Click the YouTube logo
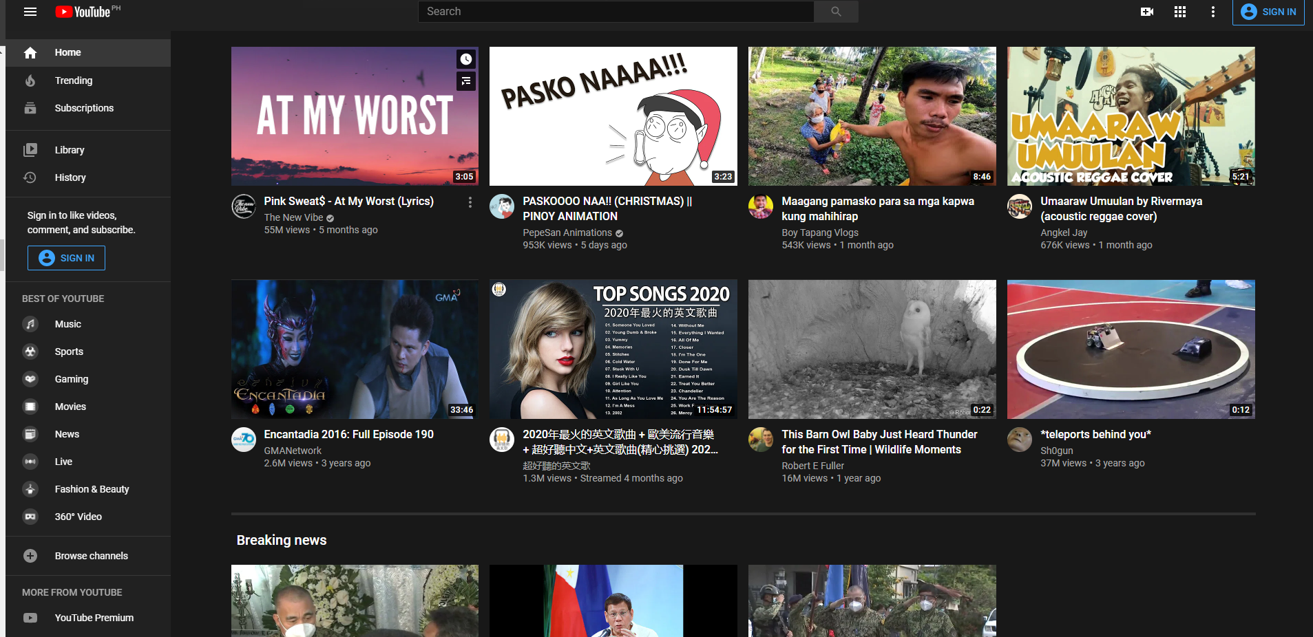The width and height of the screenshot is (1313, 637). pos(83,12)
